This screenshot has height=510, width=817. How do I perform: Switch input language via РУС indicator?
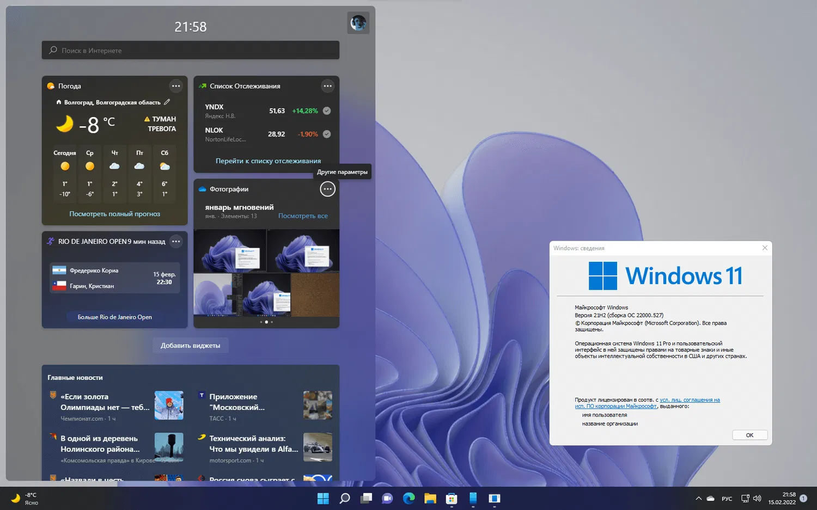pyautogui.click(x=727, y=499)
